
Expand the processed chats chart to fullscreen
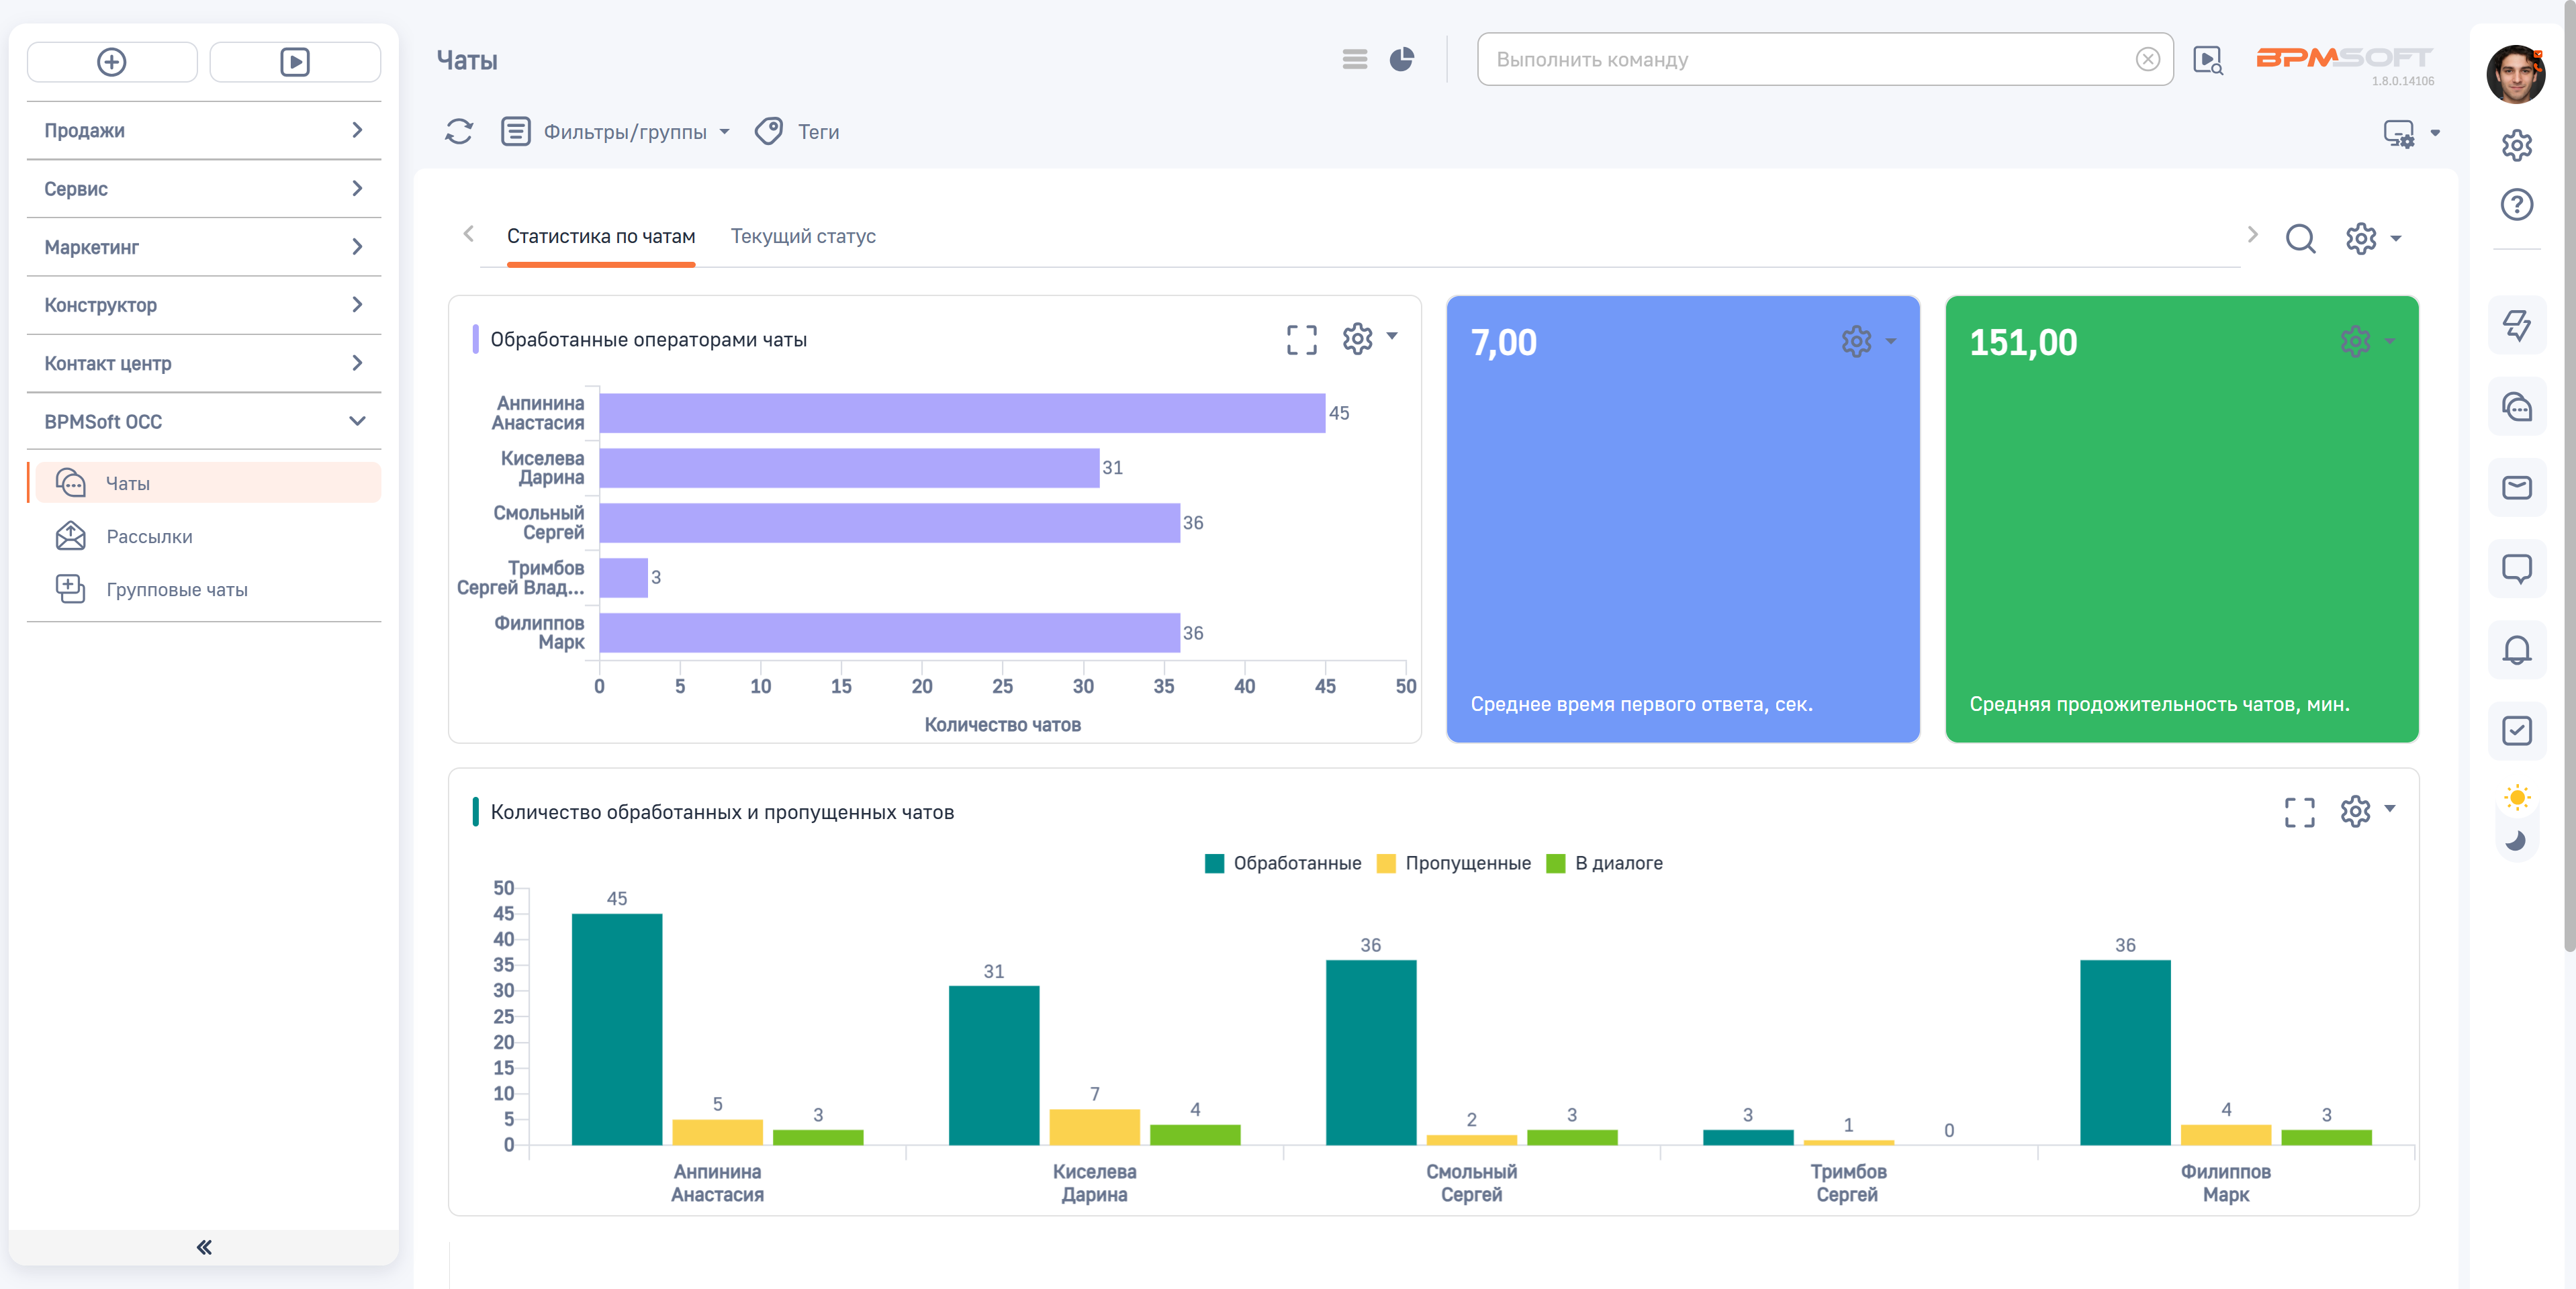pyautogui.click(x=1301, y=339)
